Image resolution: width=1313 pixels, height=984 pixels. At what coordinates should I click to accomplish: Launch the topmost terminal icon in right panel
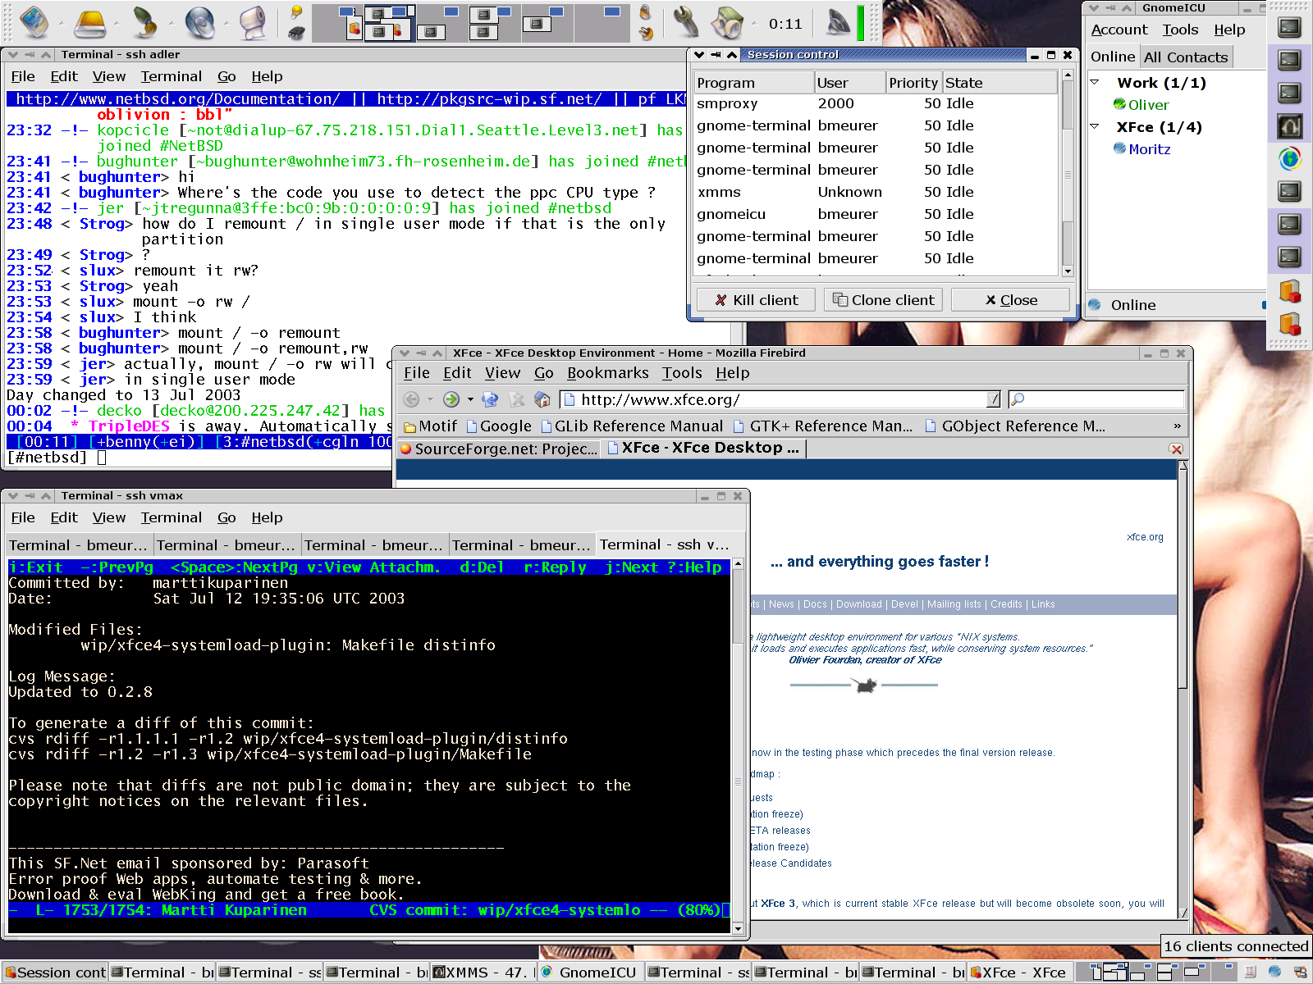pyautogui.click(x=1290, y=27)
